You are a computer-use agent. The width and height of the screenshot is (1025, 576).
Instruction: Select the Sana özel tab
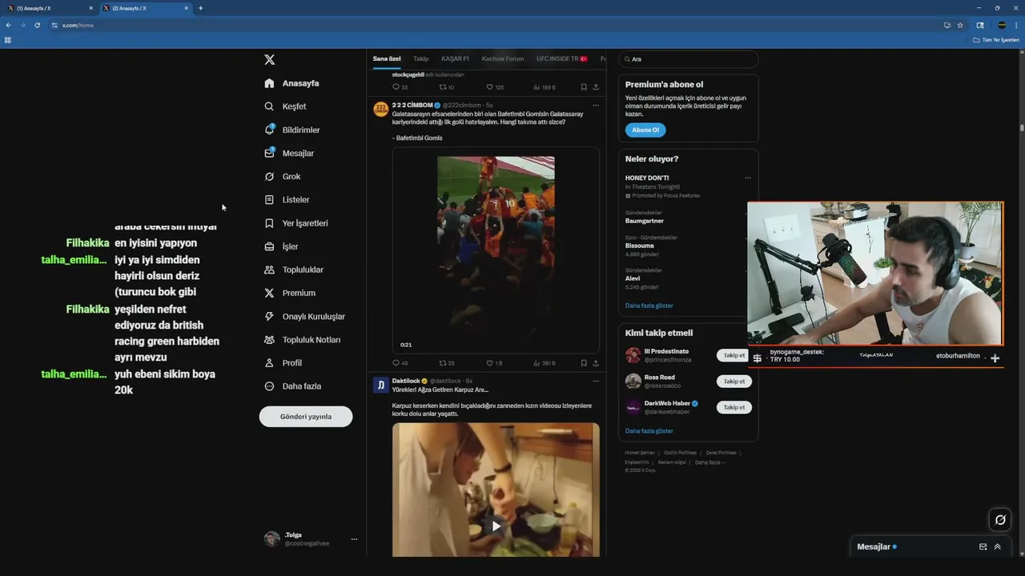[387, 58]
